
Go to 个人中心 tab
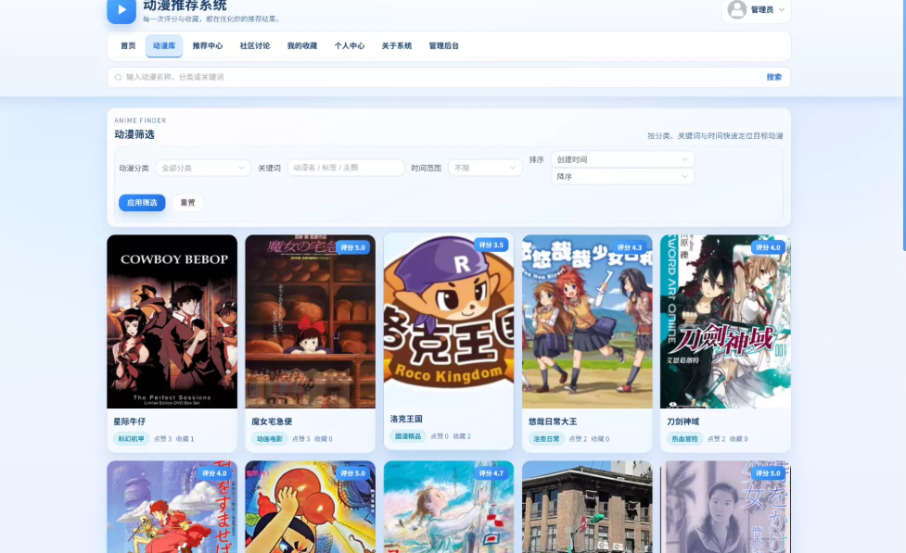click(349, 46)
